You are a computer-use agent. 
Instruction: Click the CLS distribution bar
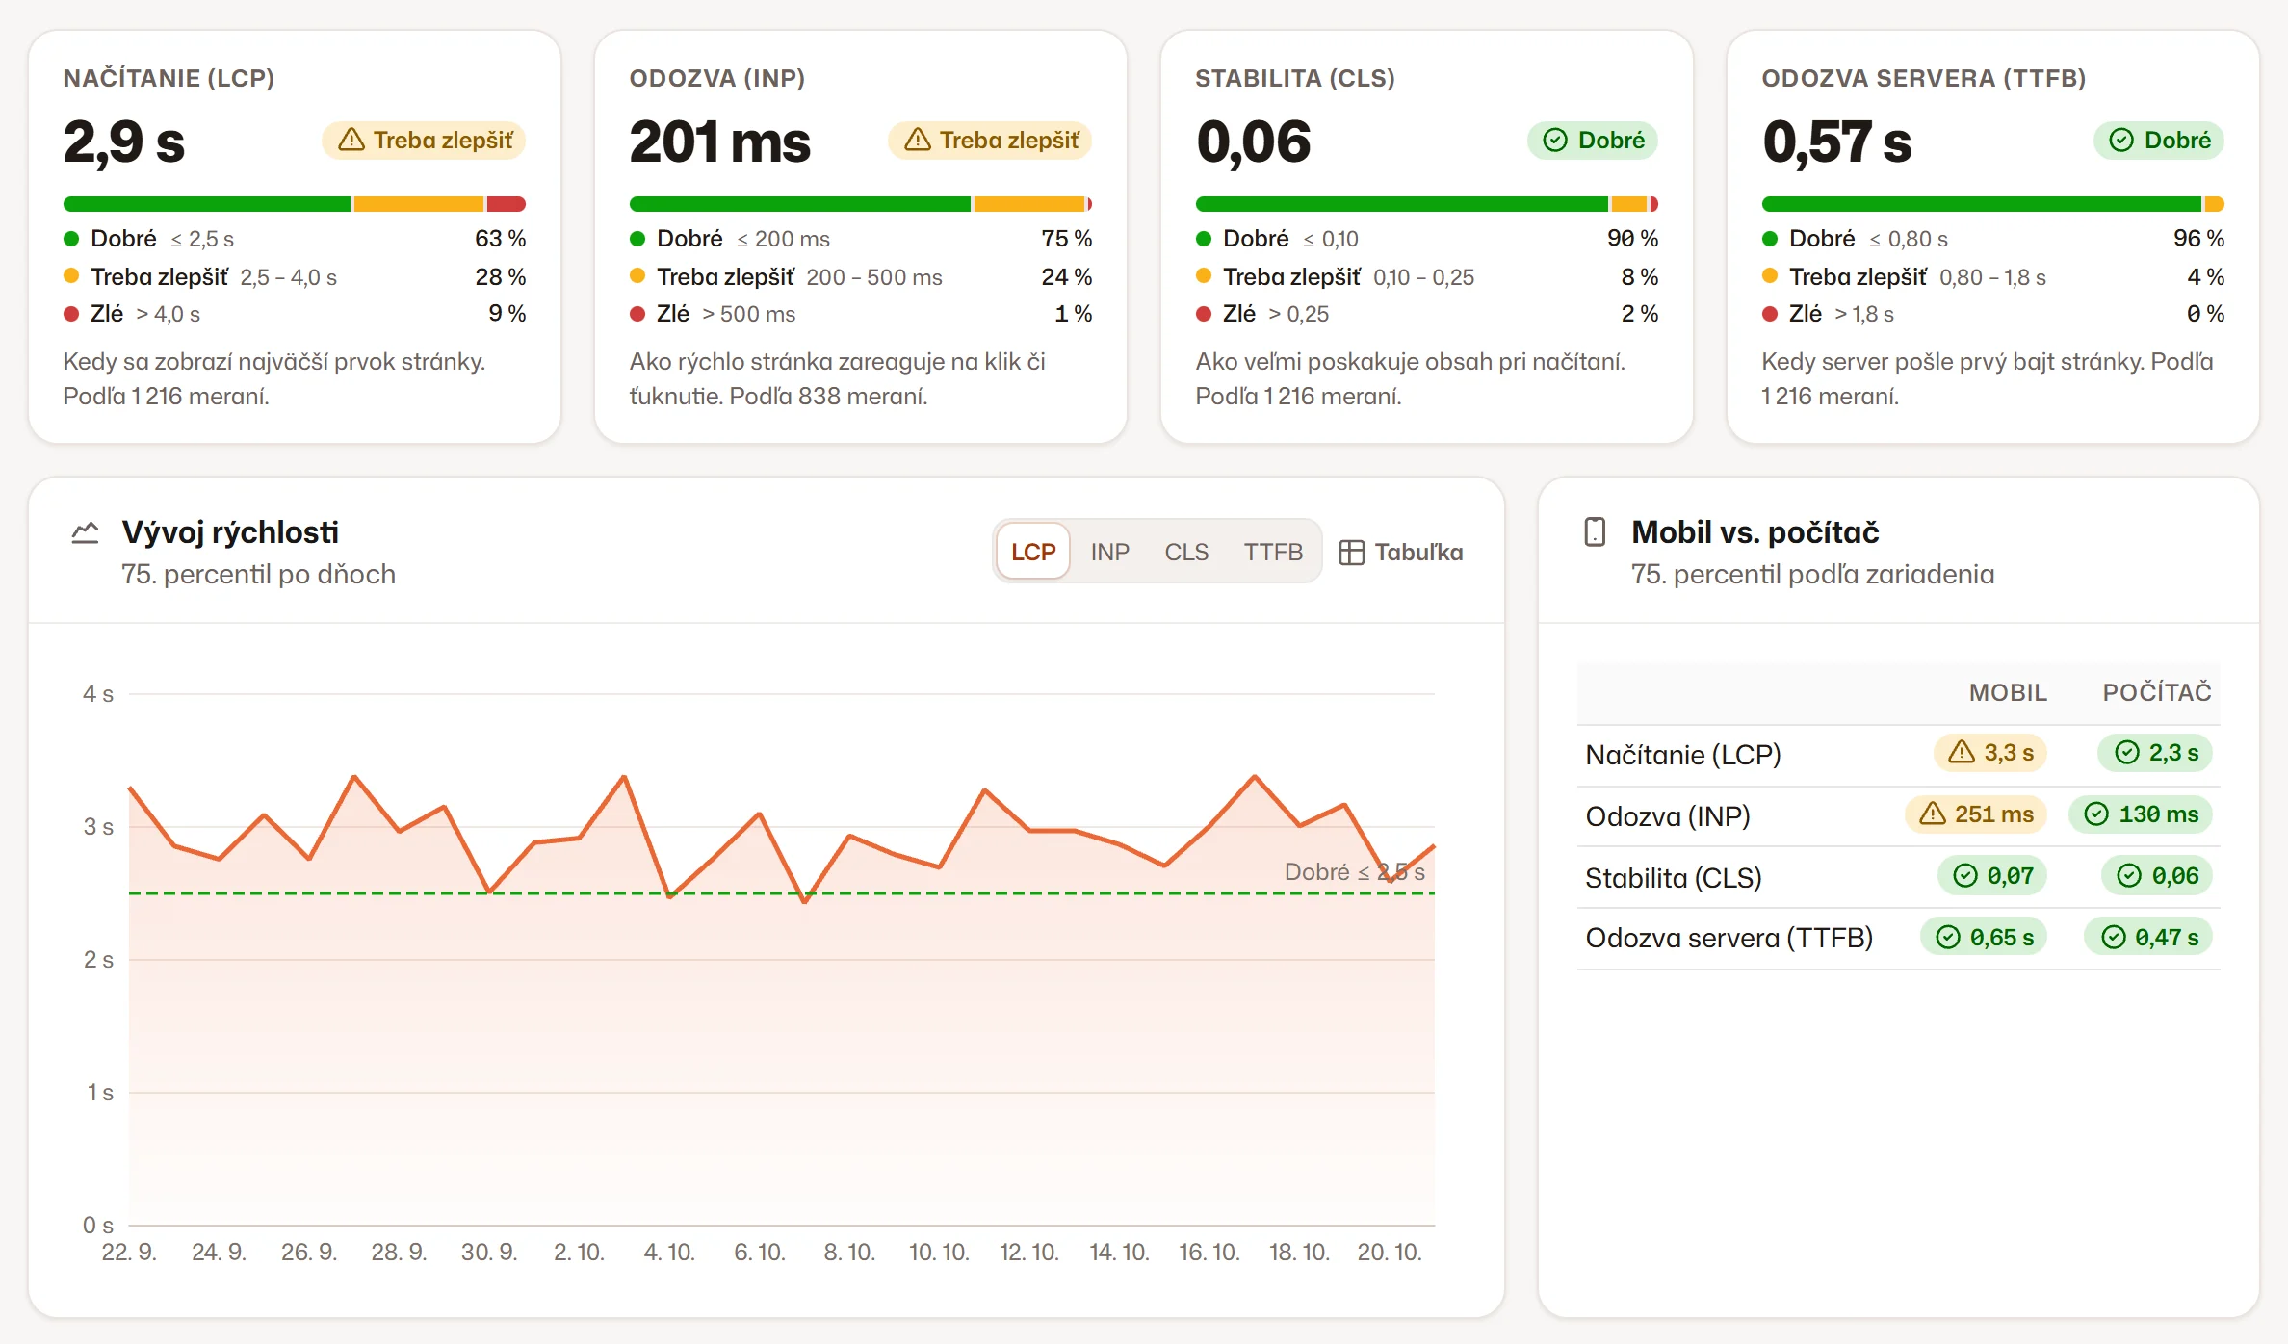point(1427,204)
